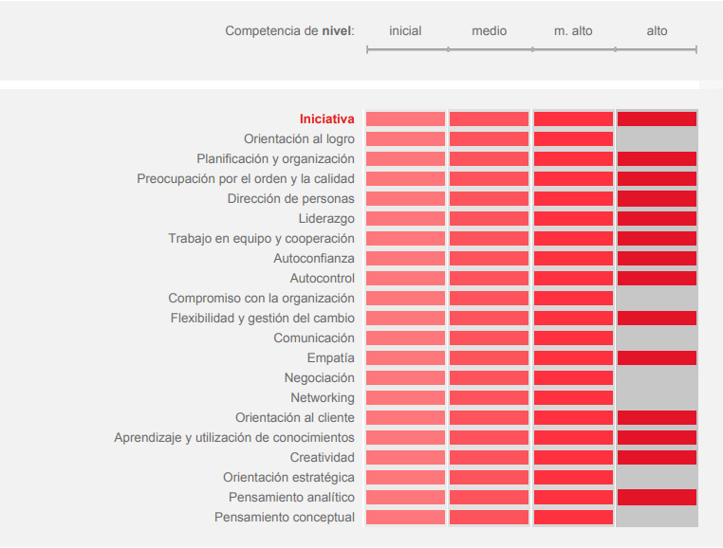723x548 pixels.
Task: Click the 'Competencia de nivel' heading
Action: coord(289,31)
